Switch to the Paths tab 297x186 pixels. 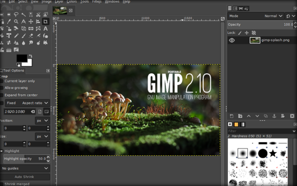[x=241, y=9]
